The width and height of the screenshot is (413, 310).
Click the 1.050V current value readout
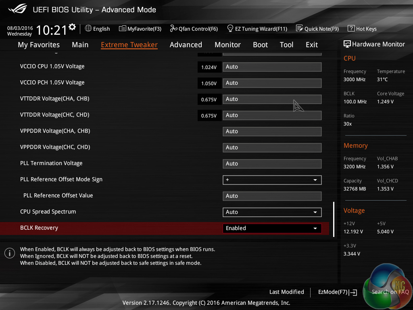coord(209,83)
